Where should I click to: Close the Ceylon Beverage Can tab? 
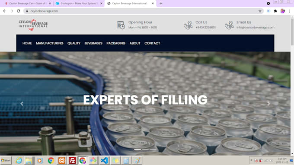50,3
